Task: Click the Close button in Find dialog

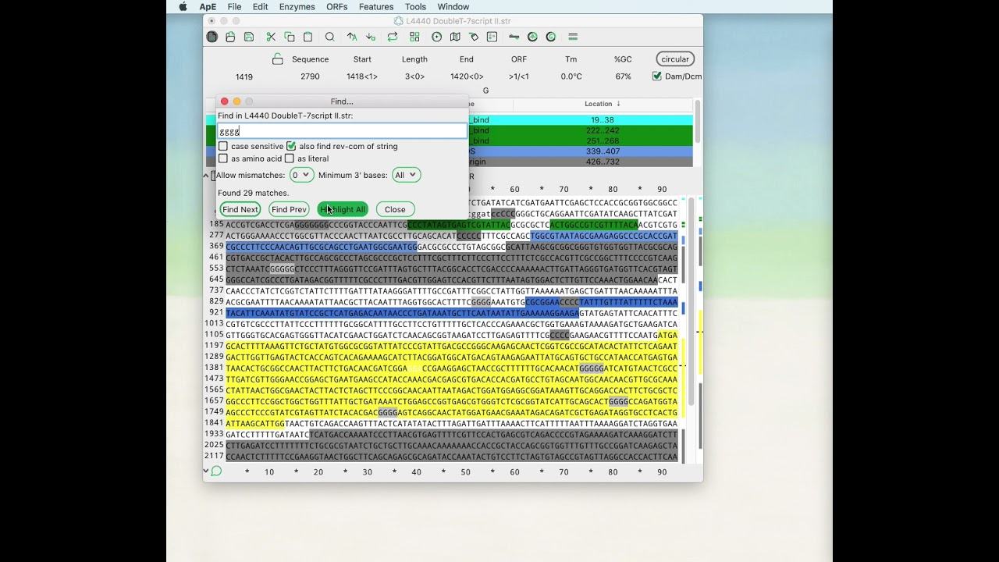Action: coord(395,209)
